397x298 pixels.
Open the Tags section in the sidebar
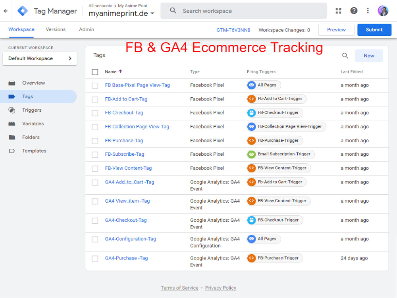pos(28,96)
